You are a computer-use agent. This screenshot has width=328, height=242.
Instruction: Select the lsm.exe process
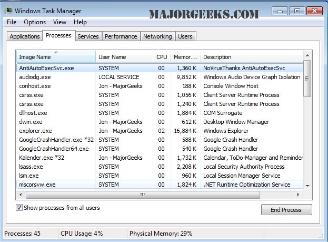click(160, 176)
